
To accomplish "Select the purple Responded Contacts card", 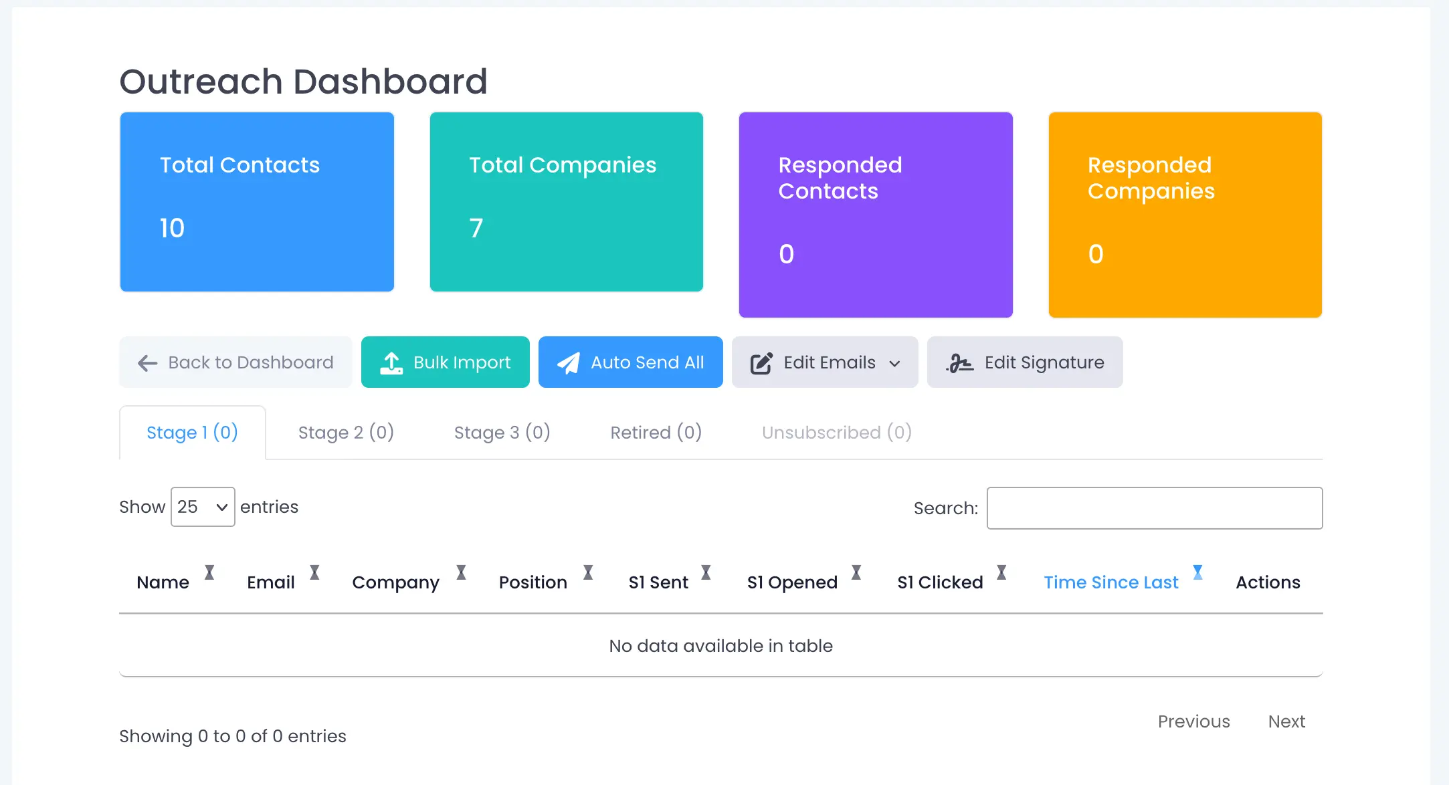I will [x=876, y=214].
